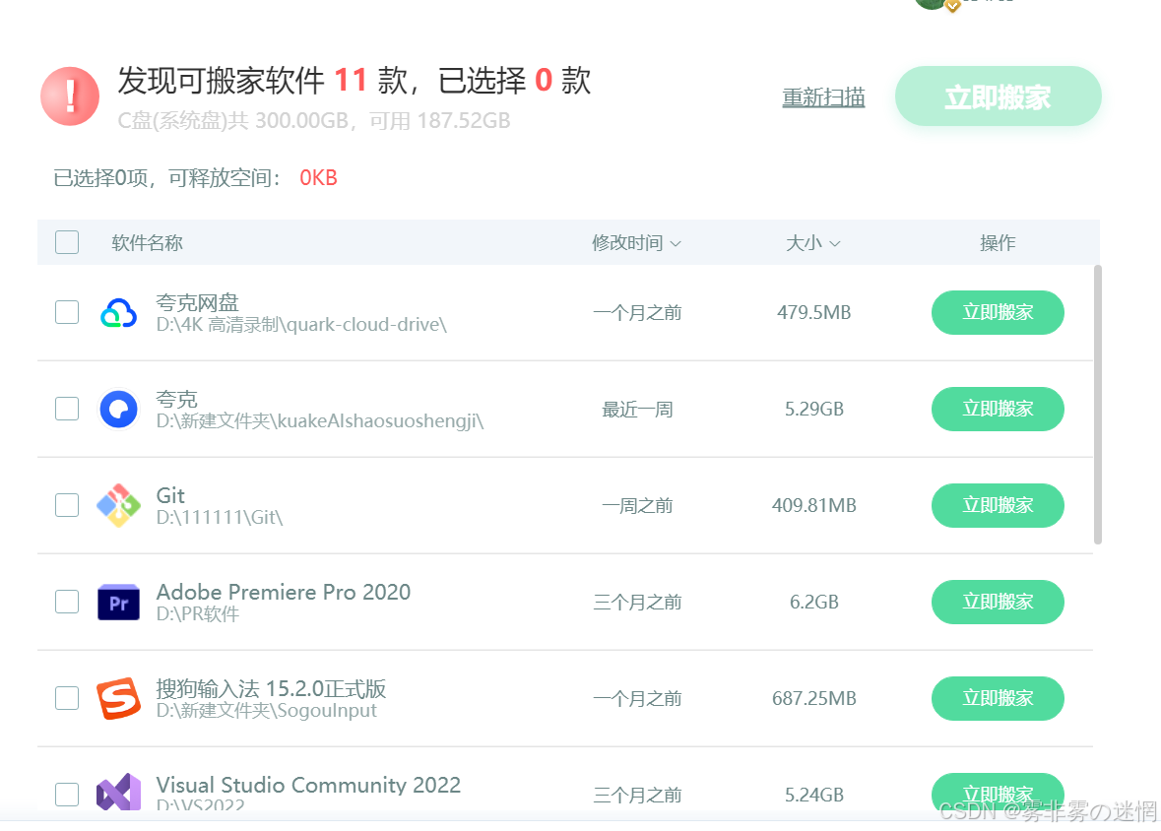Click the 软件名称 column header
Screen dimensions: 1161x831
pos(148,243)
